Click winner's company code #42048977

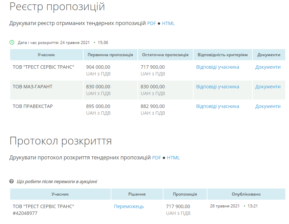click(25, 213)
